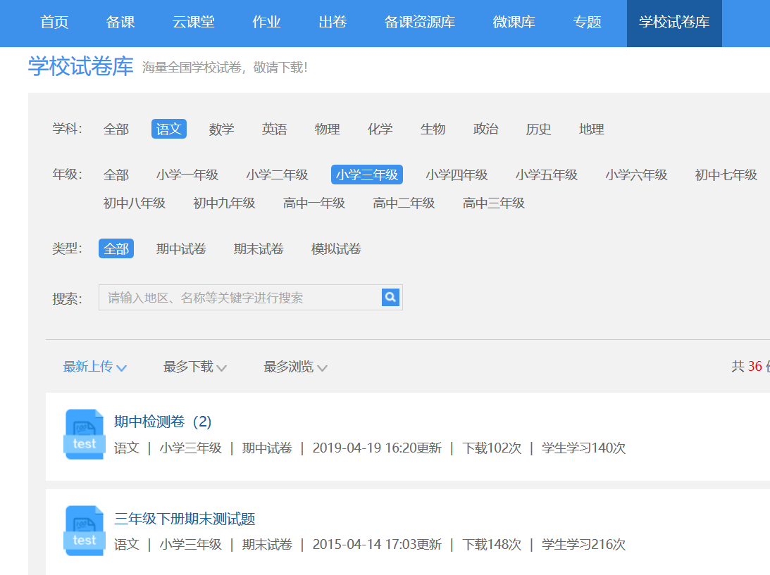Viewport: 770px width, 575px height.
Task: Open the 云课堂 navigation tab
Action: pyautogui.click(x=193, y=23)
